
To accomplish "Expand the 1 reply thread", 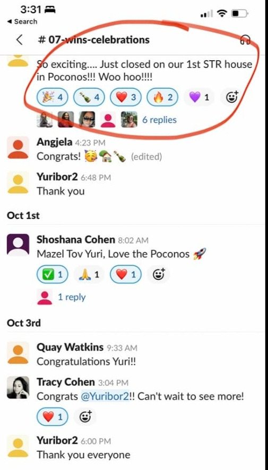I will pyautogui.click(x=72, y=297).
